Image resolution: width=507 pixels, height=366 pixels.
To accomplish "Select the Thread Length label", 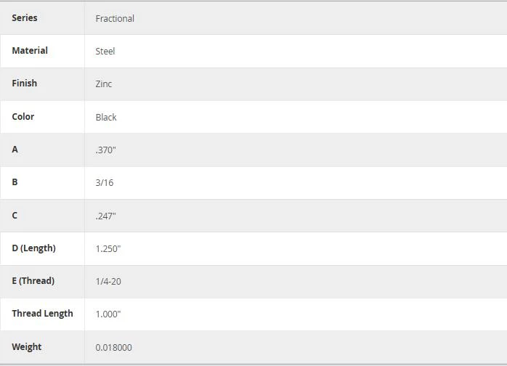I will click(x=42, y=313).
